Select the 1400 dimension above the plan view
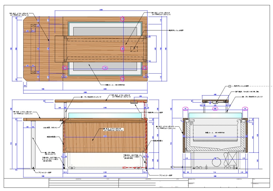The image size is (273, 191). click(101, 10)
